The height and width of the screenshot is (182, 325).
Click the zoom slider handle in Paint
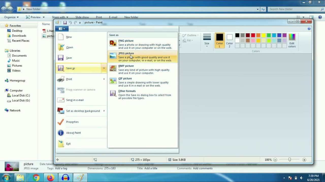click(290, 160)
